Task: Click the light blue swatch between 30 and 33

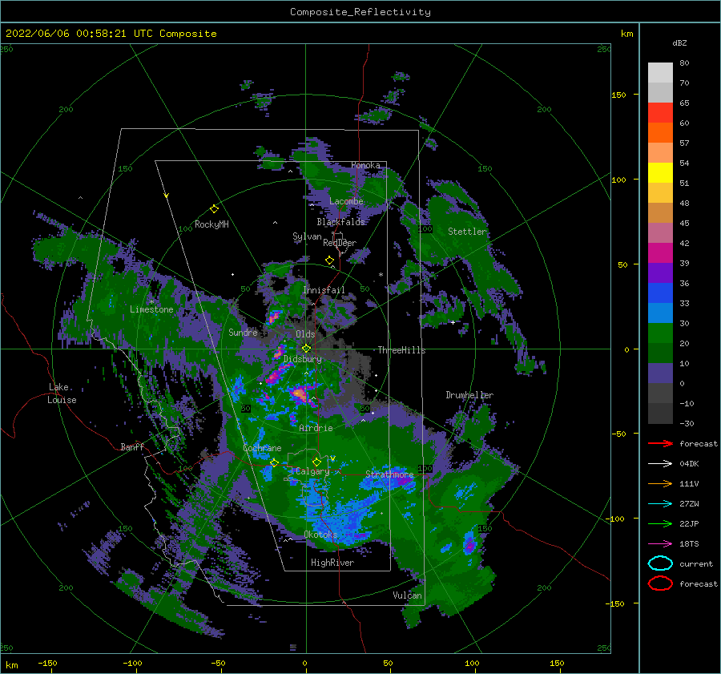Action: pyautogui.click(x=660, y=313)
